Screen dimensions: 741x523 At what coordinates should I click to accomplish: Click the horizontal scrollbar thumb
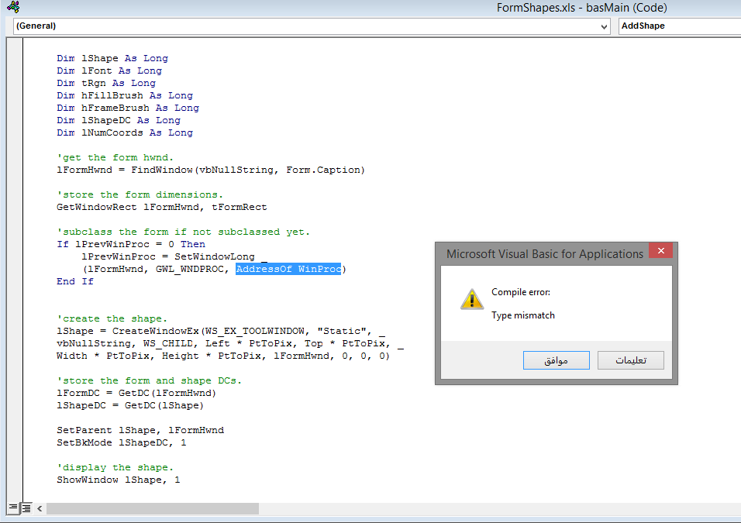coord(153,508)
